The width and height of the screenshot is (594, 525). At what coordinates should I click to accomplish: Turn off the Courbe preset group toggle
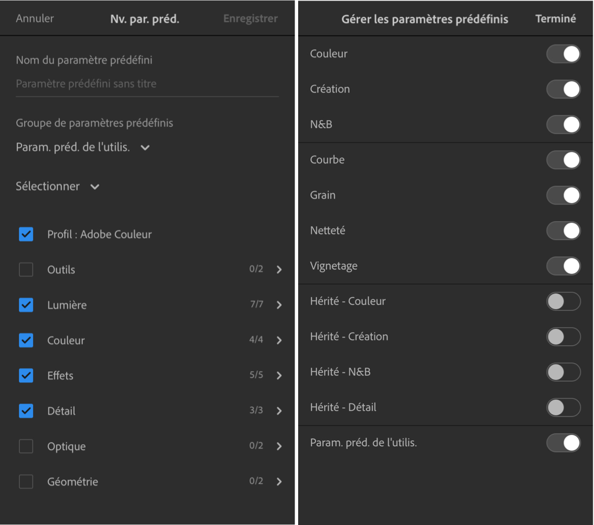(563, 160)
